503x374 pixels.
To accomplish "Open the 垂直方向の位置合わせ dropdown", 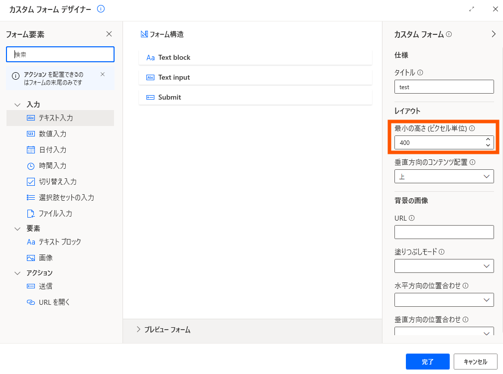I will click(444, 331).
